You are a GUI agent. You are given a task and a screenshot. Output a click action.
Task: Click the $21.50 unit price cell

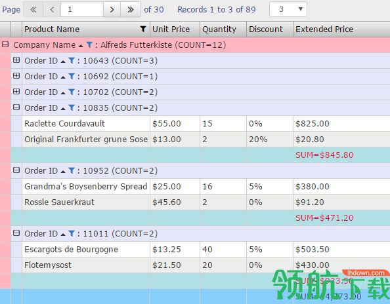coord(175,265)
